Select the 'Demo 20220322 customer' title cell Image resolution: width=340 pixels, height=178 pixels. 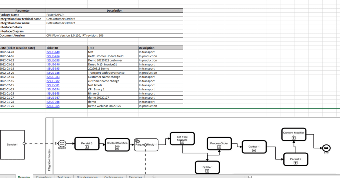pos(113,60)
